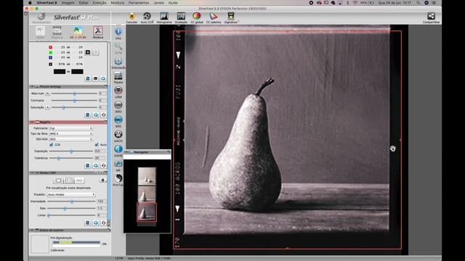This screenshot has height=261, width=465.
Task: Enable the CCR checkbox in Negafix
Action: click(52, 145)
